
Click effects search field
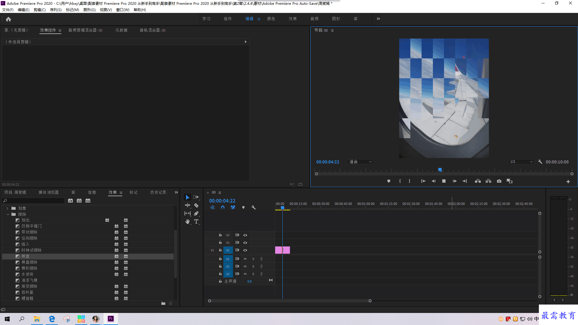33,201
